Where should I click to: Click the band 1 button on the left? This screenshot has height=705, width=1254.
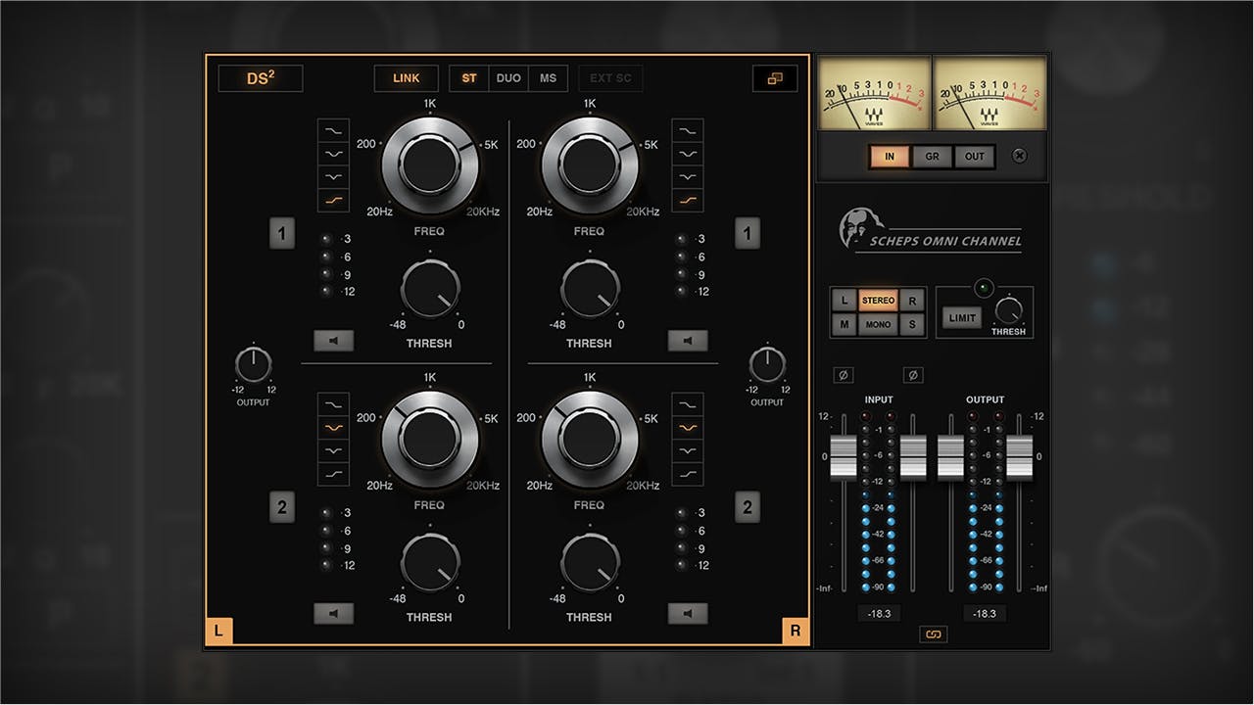pos(281,233)
